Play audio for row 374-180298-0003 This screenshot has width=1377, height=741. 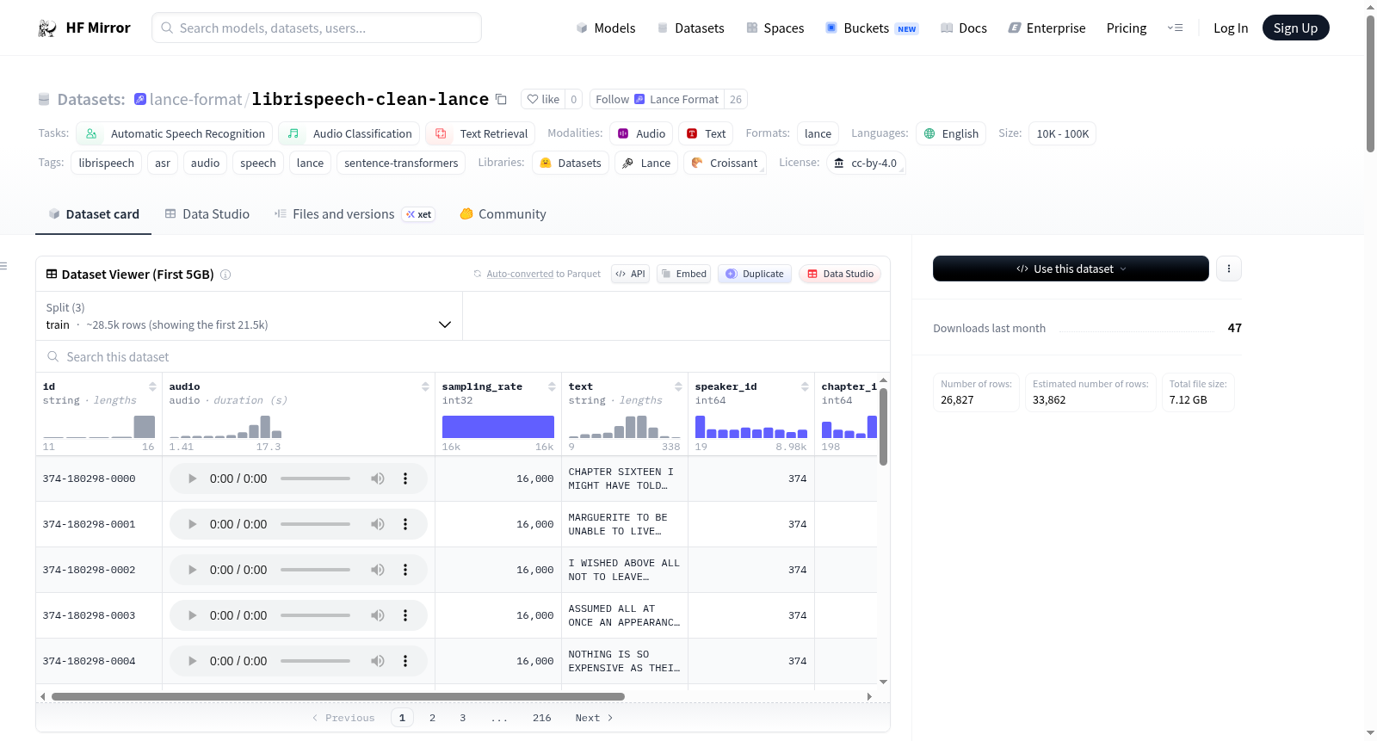pos(192,615)
